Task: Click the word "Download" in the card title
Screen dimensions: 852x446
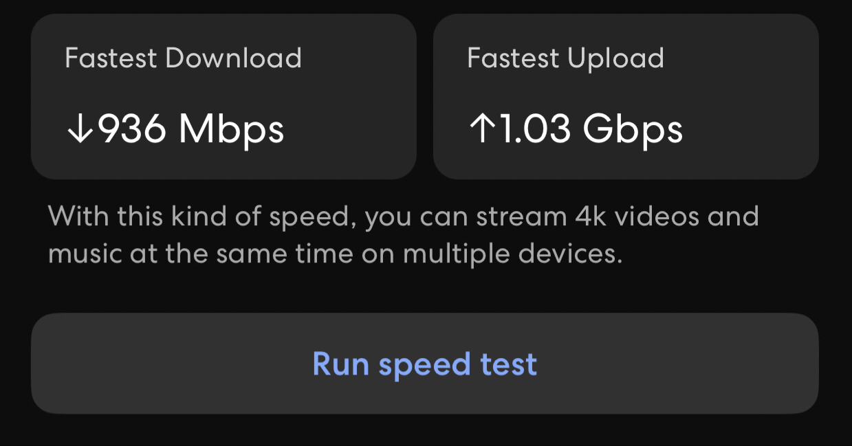Action: tap(233, 58)
